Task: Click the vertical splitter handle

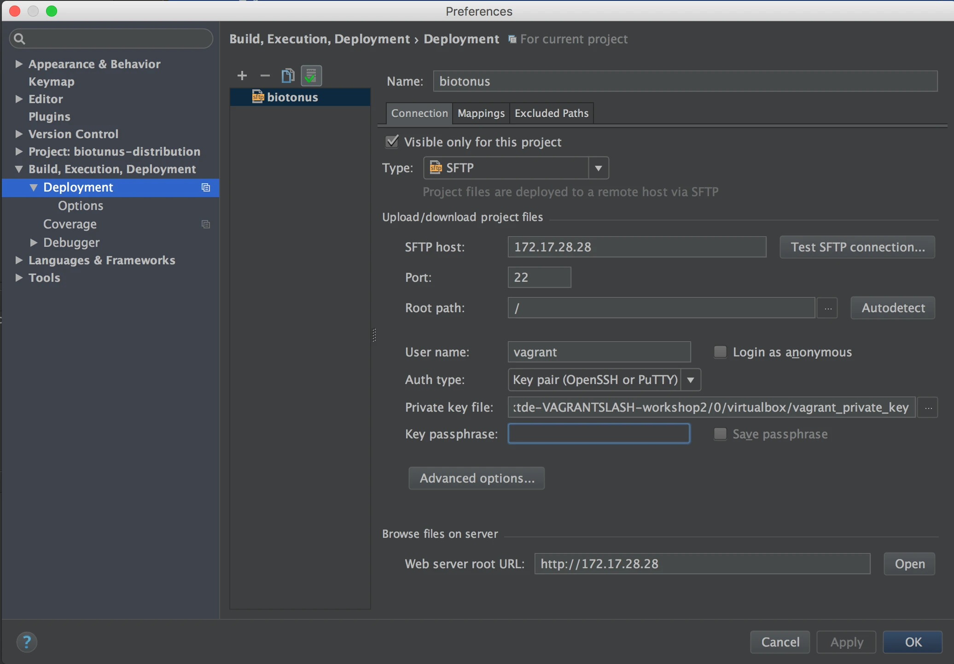Action: pos(374,335)
